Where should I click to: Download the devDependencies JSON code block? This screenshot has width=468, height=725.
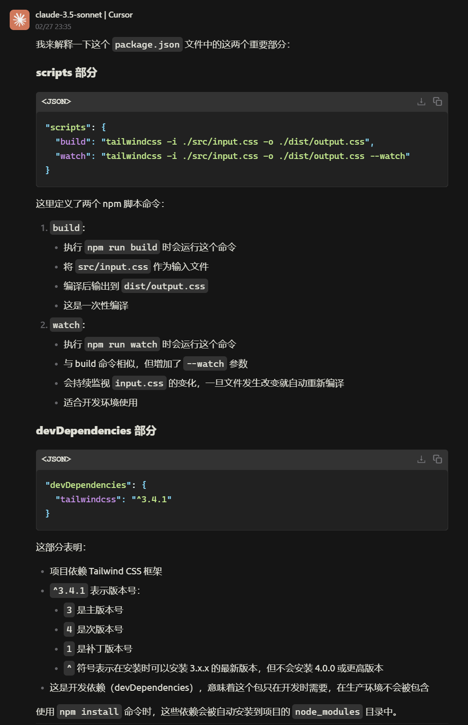point(421,459)
